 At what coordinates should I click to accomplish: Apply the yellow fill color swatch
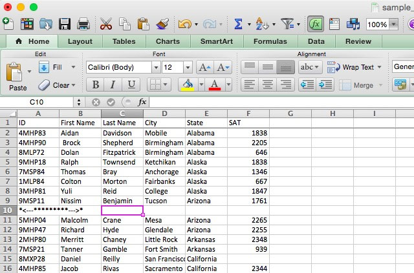[x=188, y=85]
